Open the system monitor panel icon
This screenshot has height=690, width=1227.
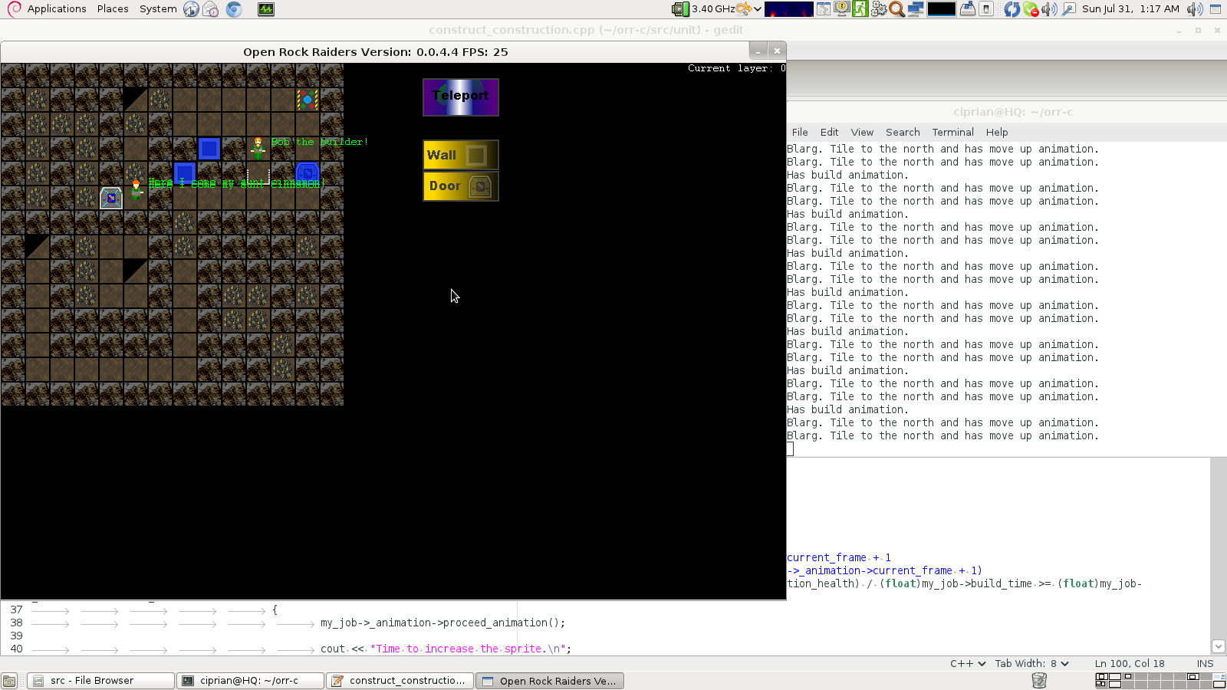[x=266, y=9]
